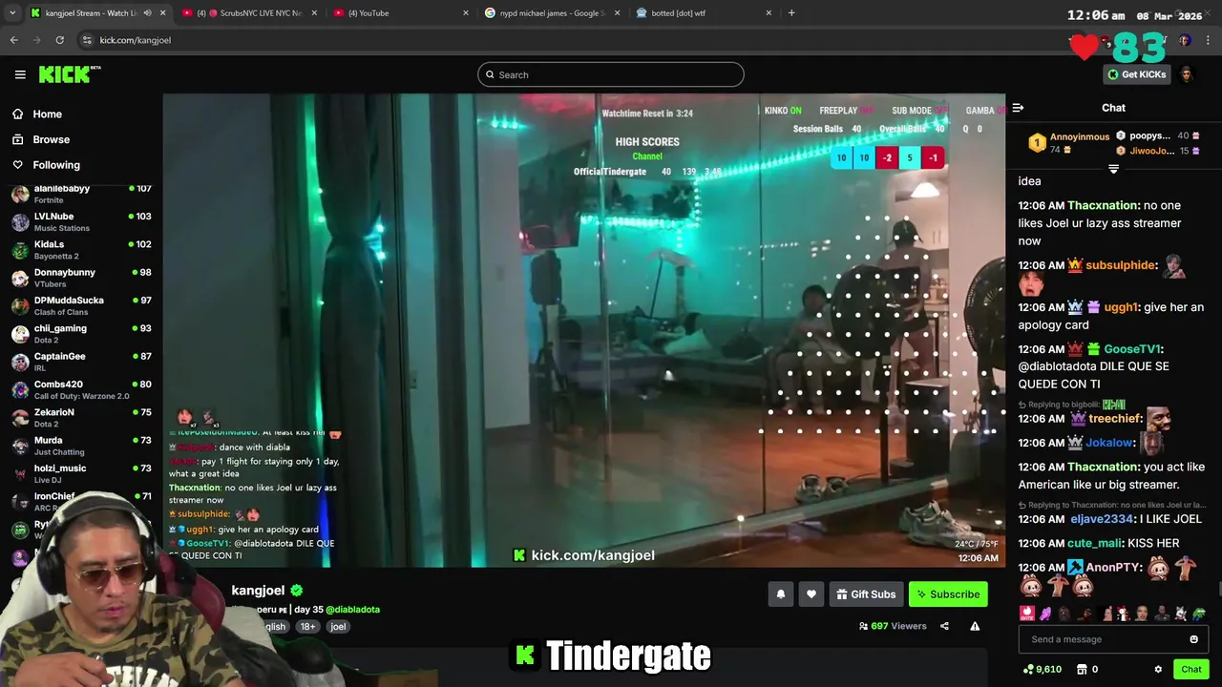Close the botted [dot] wtf tab
The height and width of the screenshot is (687, 1222).
click(x=769, y=13)
